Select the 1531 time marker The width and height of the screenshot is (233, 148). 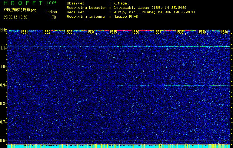point(24,32)
